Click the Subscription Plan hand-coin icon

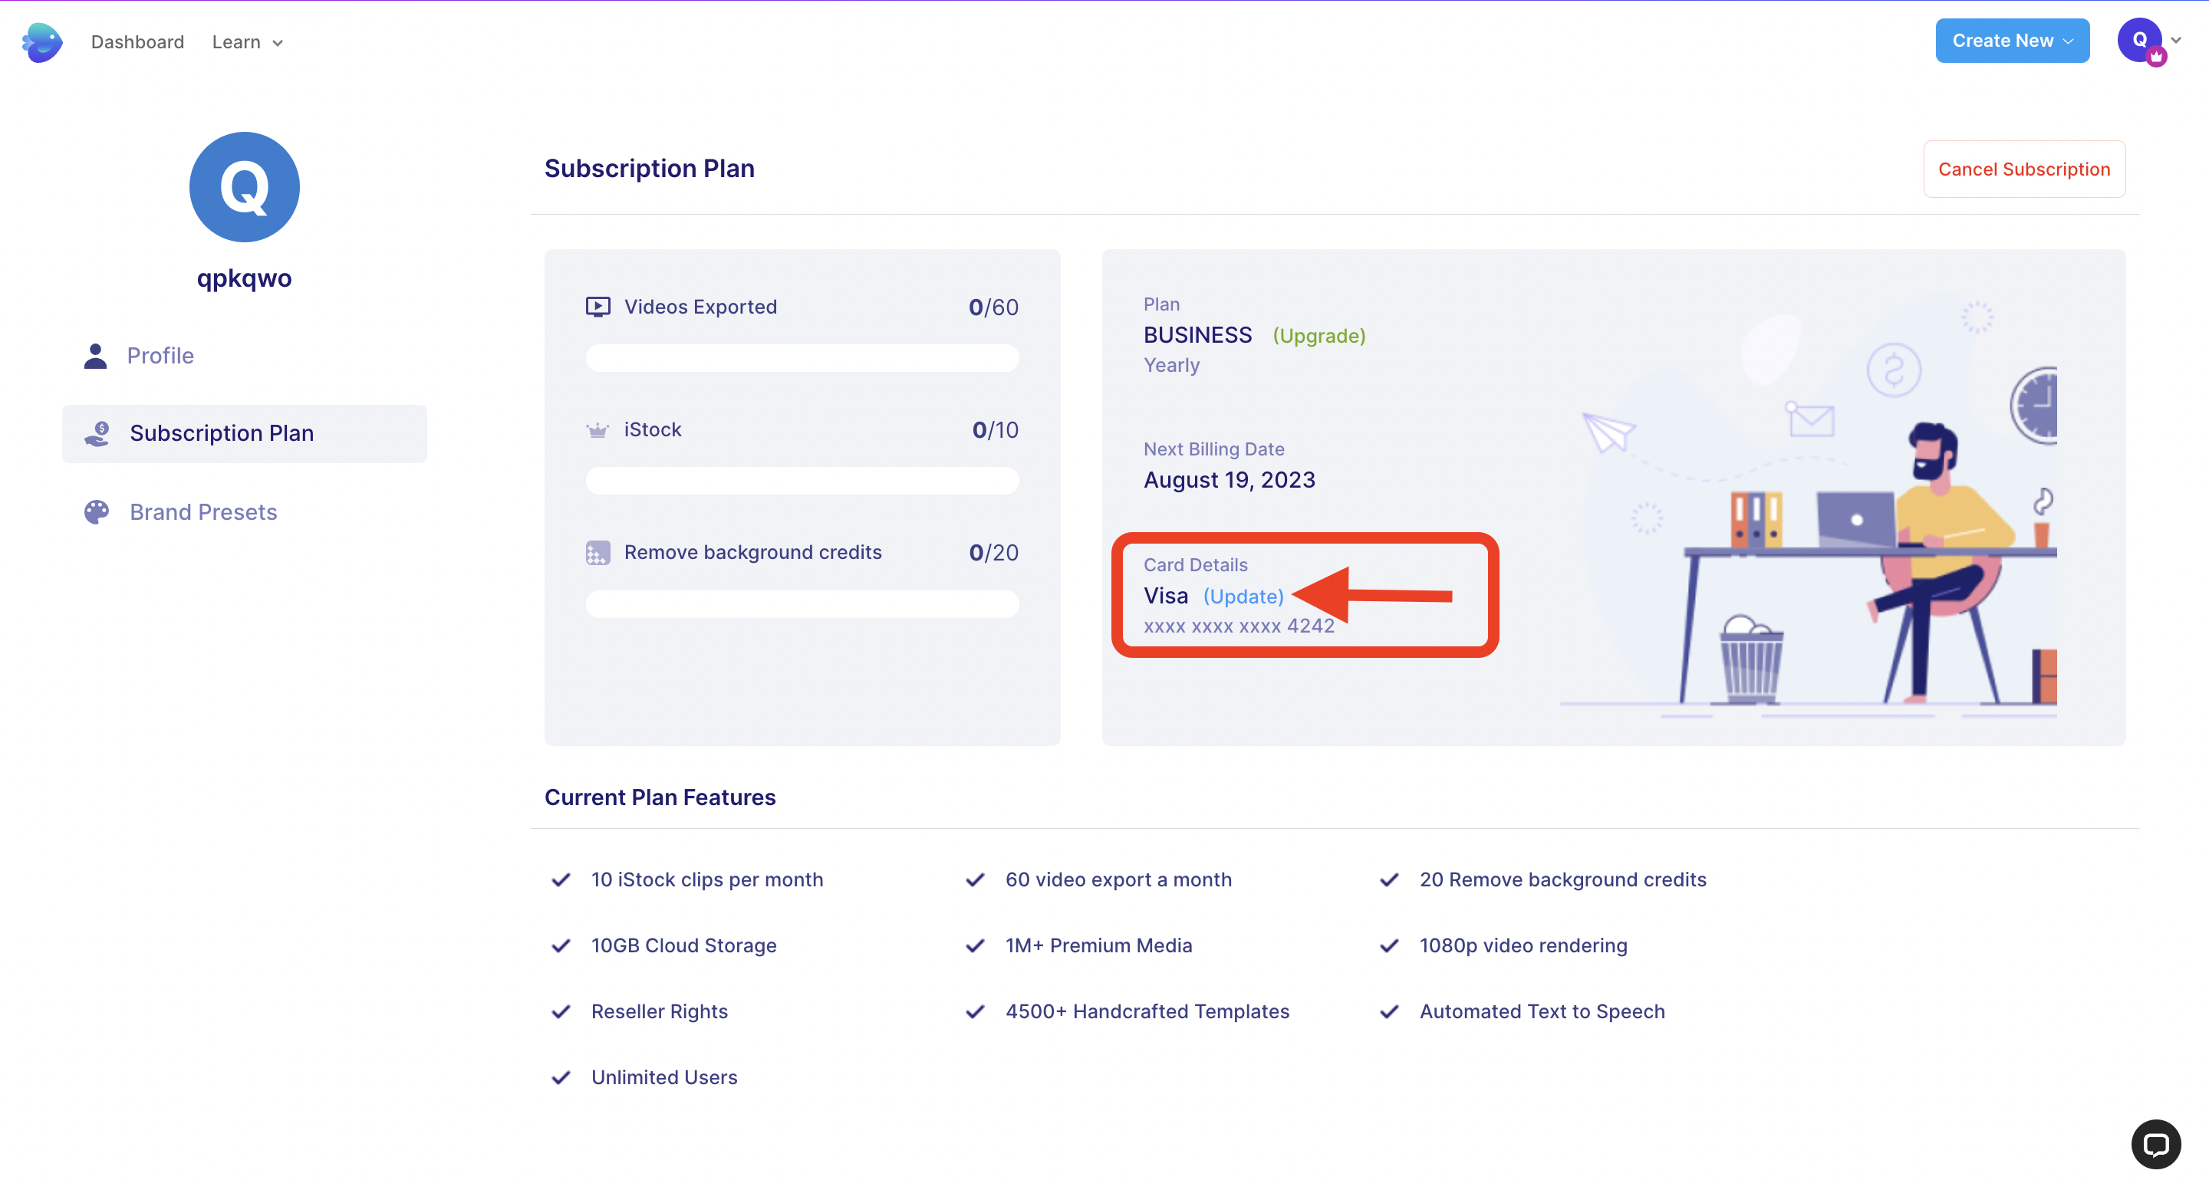tap(97, 434)
